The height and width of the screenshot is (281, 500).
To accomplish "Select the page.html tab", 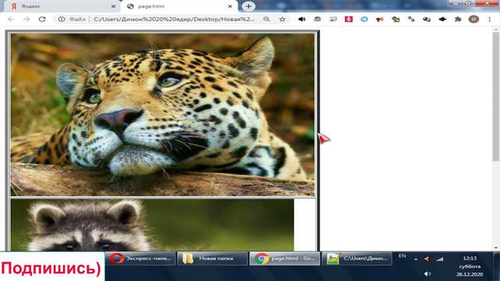I will click(179, 7).
